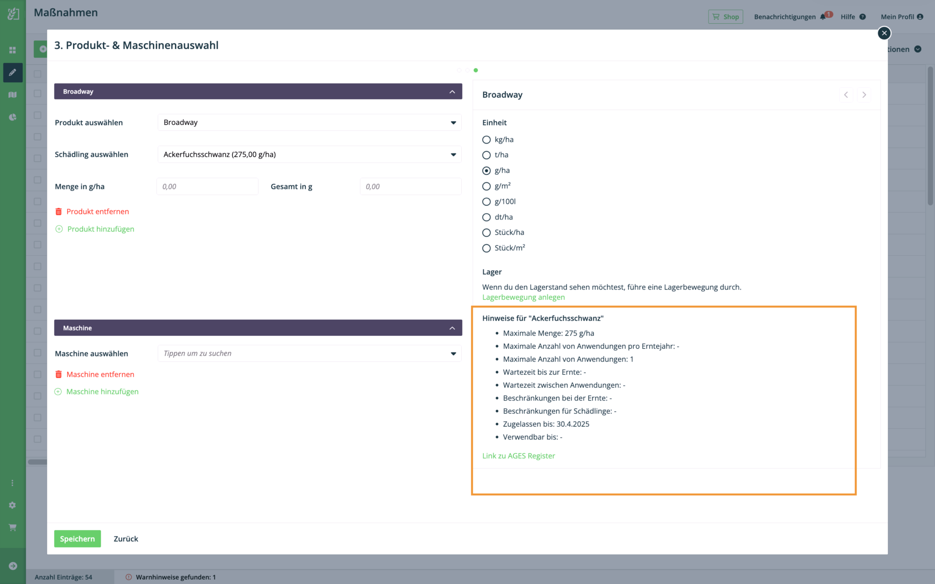Select the Stück/ha unit radio button
Image resolution: width=935 pixels, height=584 pixels.
(486, 233)
